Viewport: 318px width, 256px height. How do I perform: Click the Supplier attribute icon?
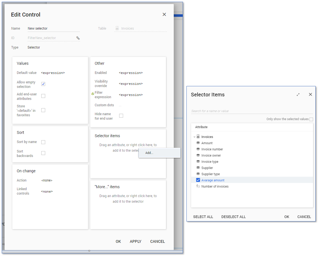(x=198, y=168)
